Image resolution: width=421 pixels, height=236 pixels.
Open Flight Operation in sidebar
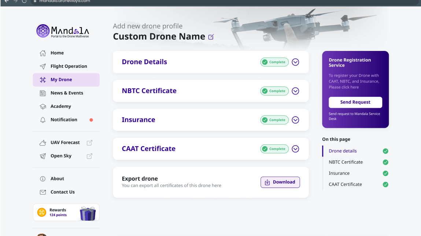pyautogui.click(x=66, y=66)
